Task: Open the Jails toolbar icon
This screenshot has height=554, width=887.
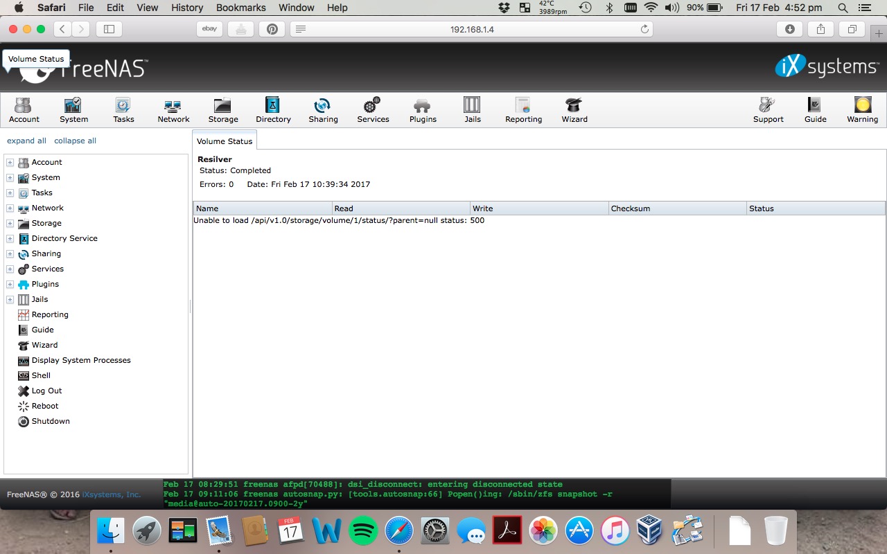Action: pos(473,110)
